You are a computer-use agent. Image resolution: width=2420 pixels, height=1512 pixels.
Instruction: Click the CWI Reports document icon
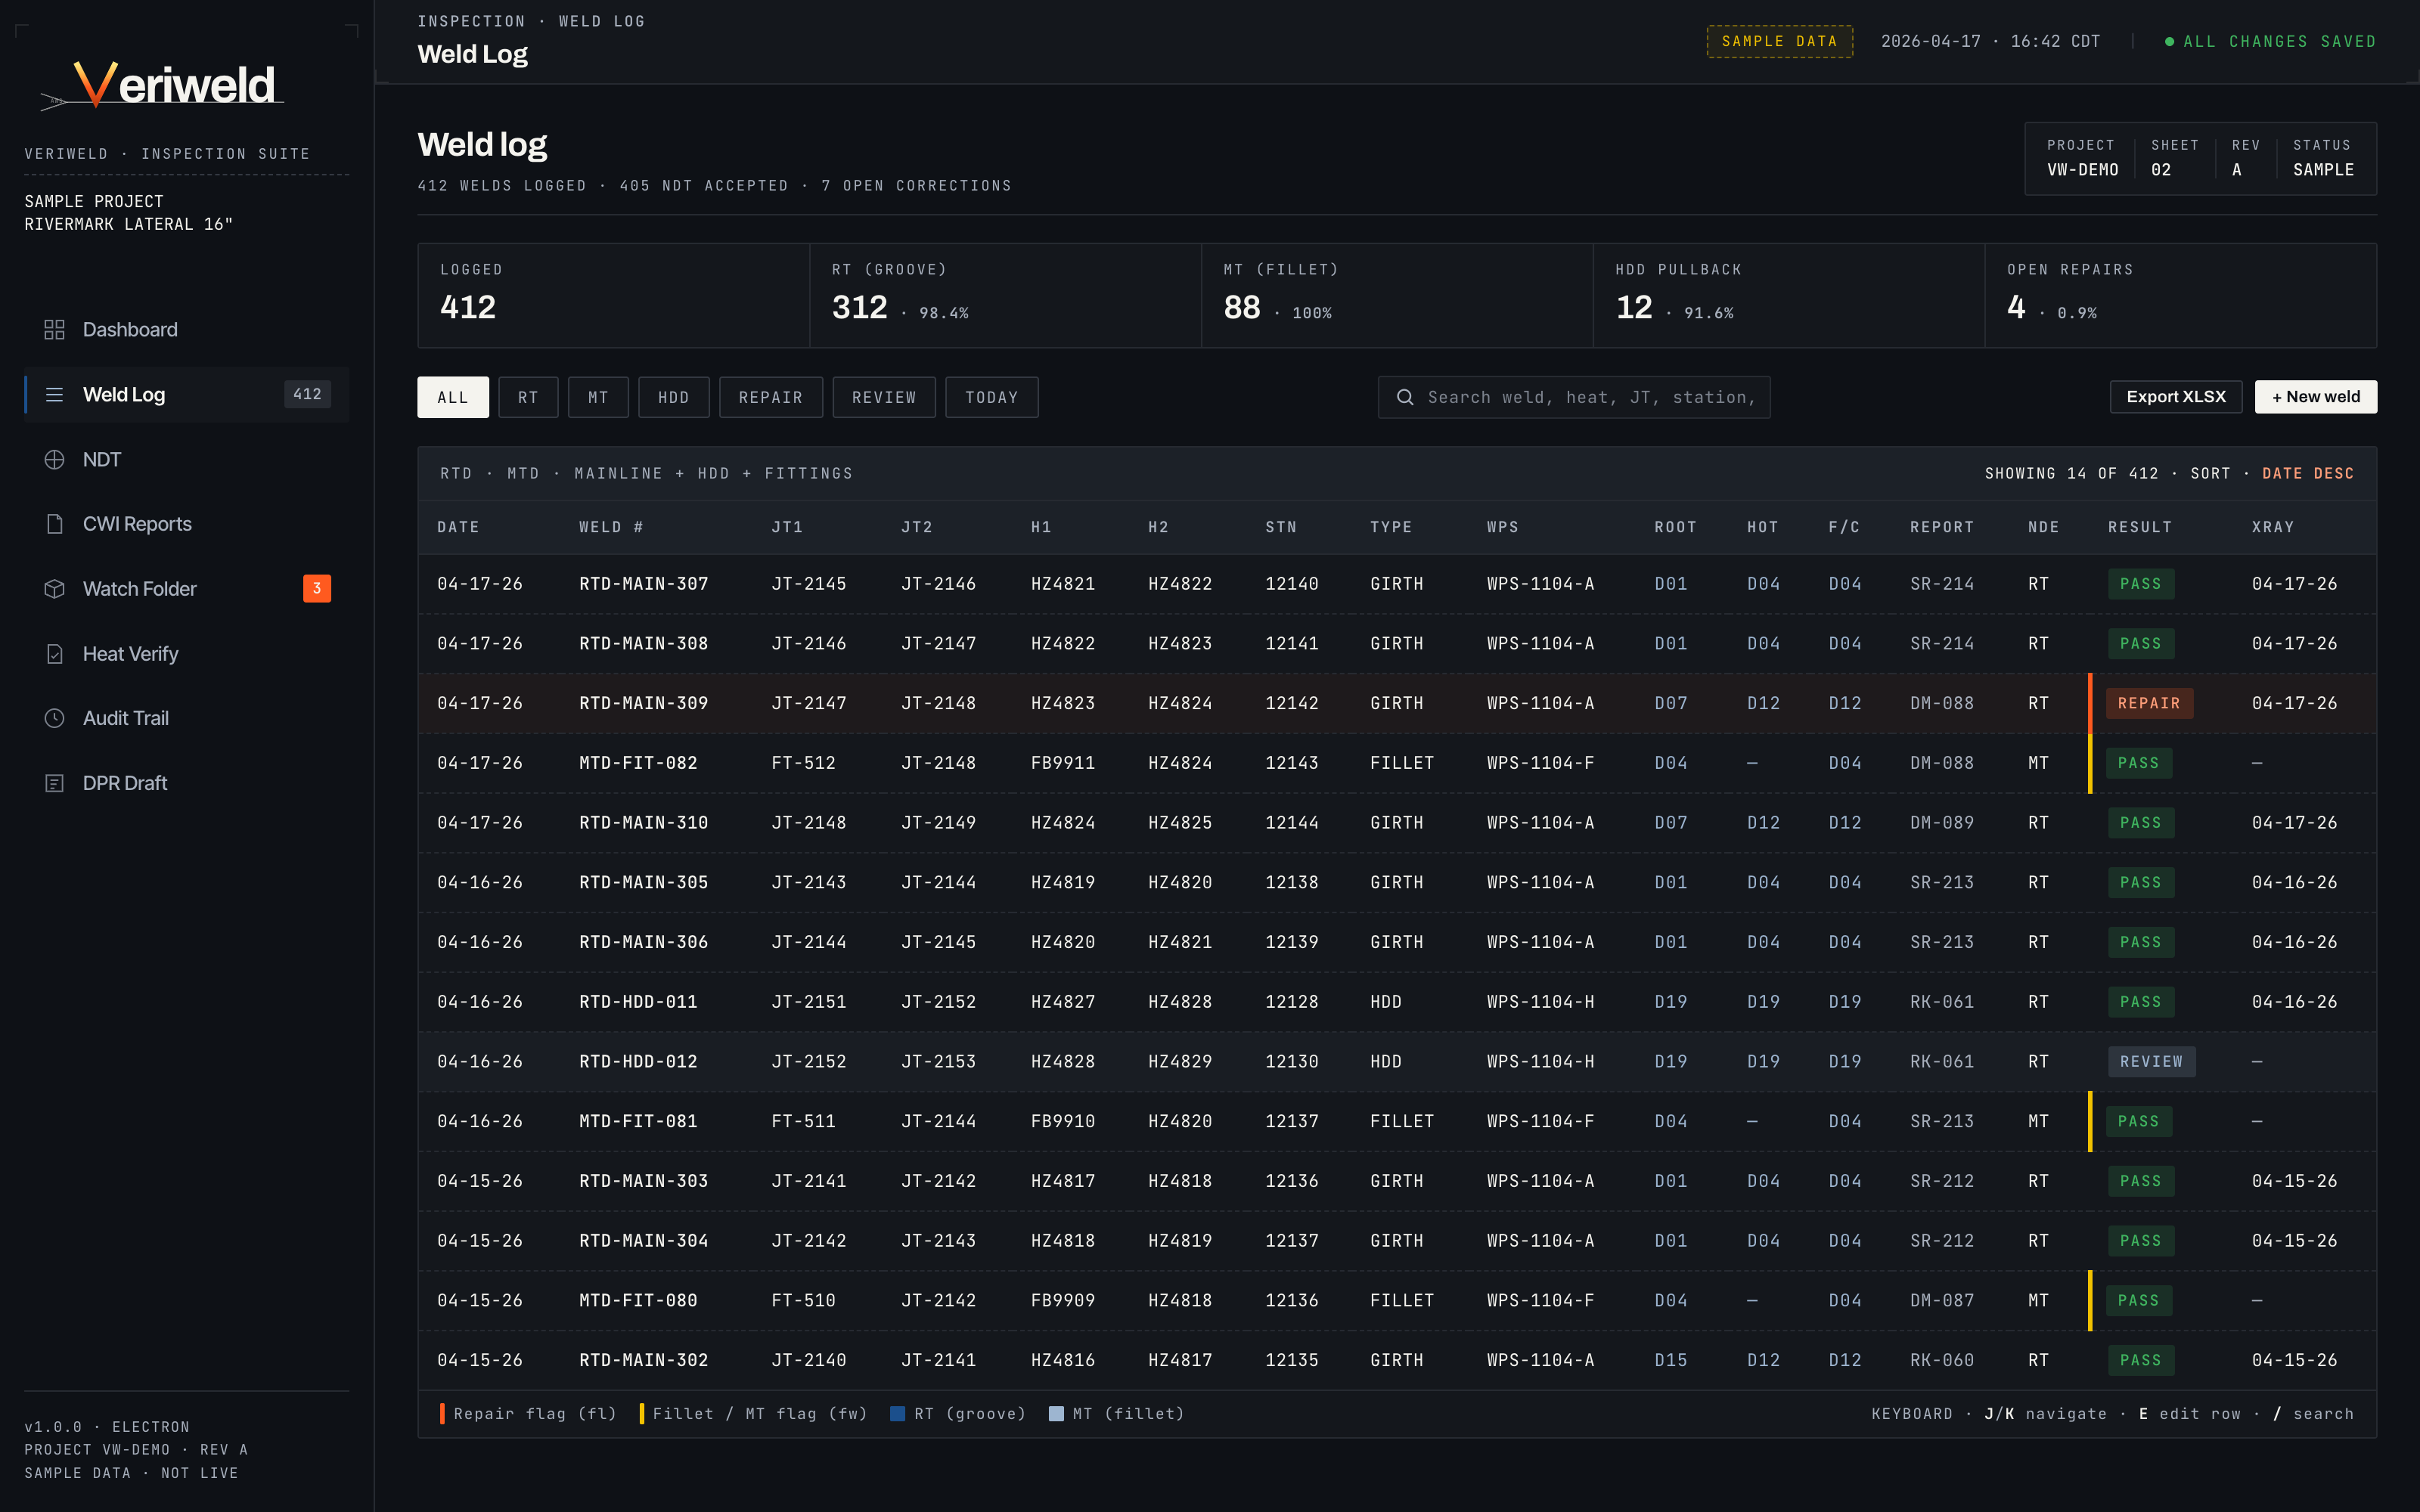click(x=55, y=524)
